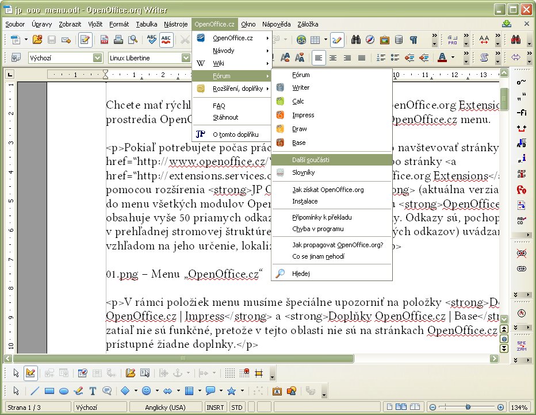Select the Ellipse drawing tool
The height and width of the screenshot is (415, 536).
click(64, 391)
